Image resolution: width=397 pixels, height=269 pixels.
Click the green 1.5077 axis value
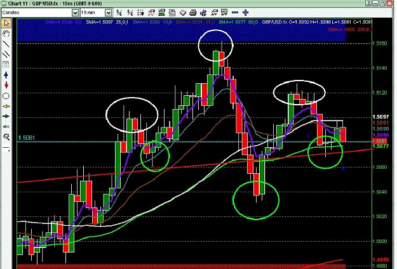(x=380, y=146)
